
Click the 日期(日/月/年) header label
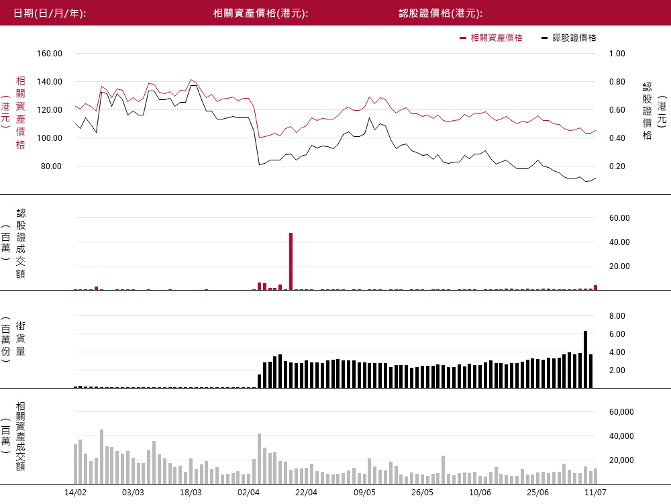(x=50, y=13)
